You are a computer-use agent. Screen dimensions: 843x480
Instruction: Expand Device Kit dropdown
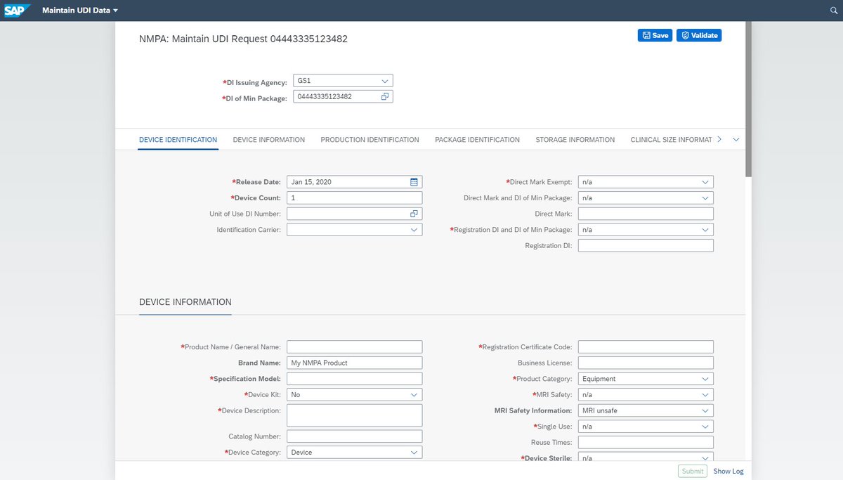[414, 395]
